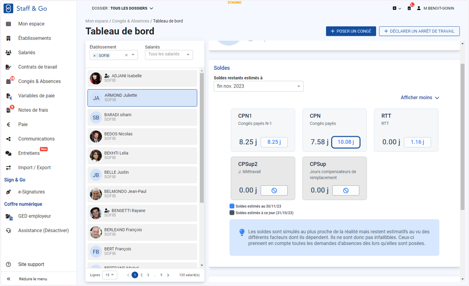The width and height of the screenshot is (469, 286).
Task: Click the Entretiens chat icon
Action: [9, 154]
